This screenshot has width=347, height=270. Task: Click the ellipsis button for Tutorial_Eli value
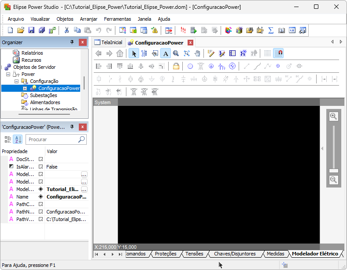[x=84, y=189]
